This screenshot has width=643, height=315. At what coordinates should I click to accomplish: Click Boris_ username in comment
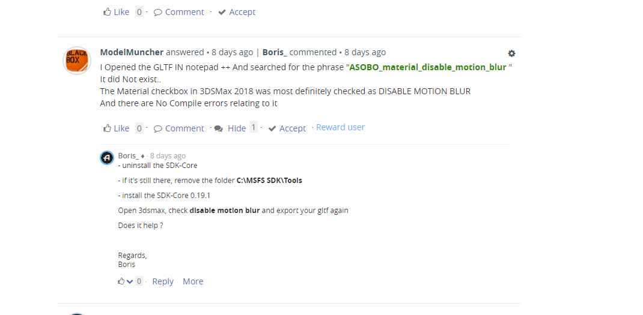coord(129,155)
